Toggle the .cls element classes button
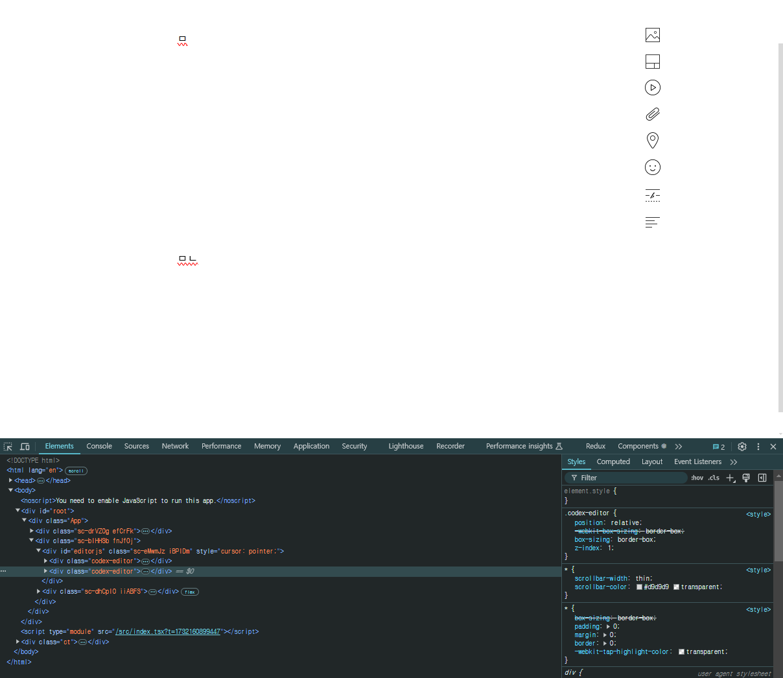Image resolution: width=783 pixels, height=678 pixels. pos(714,478)
